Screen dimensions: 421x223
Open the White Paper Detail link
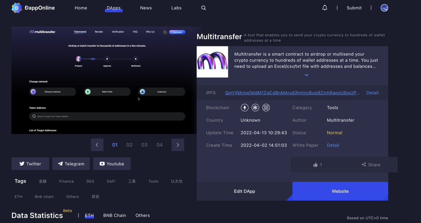tap(333, 145)
